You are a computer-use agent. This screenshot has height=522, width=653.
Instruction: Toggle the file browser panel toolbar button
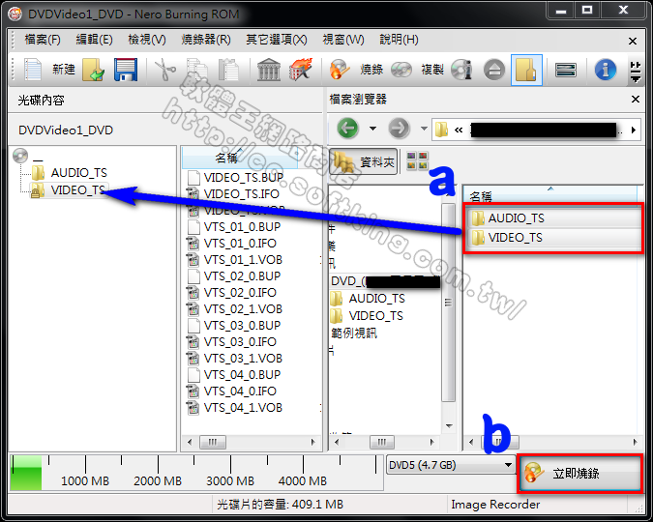(526, 70)
